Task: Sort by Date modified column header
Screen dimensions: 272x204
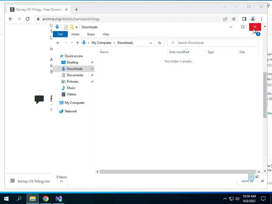Action: pos(179,52)
